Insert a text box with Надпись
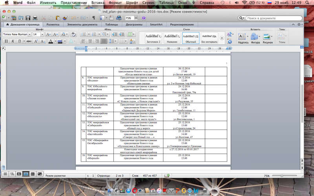Image resolution: width=314 pixels, height=196 pixels. [x=243, y=37]
